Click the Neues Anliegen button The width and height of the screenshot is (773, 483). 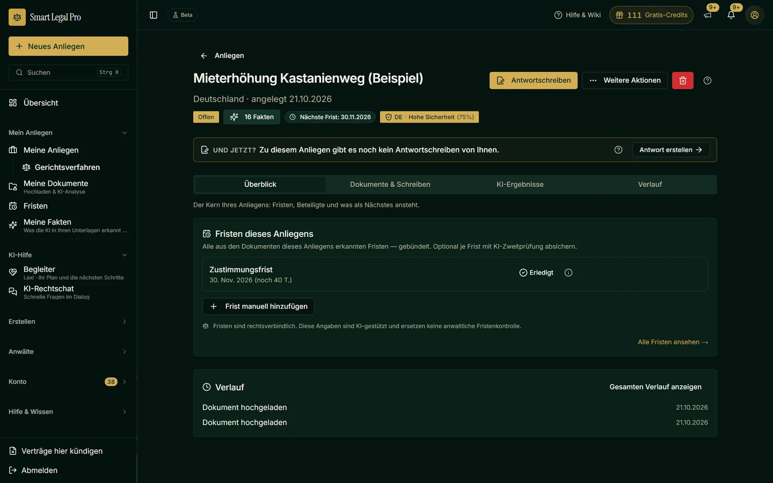pyautogui.click(x=68, y=46)
